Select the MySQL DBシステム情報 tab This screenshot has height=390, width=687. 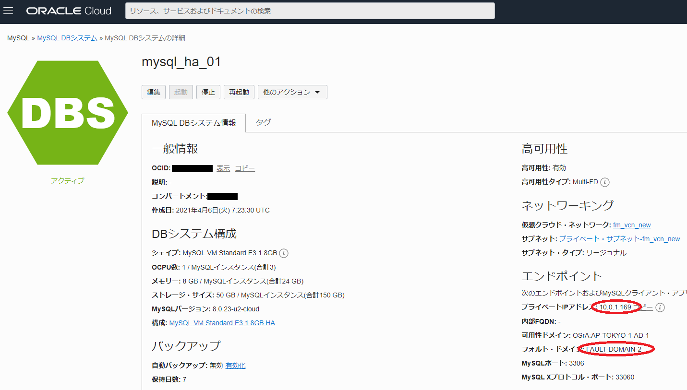click(194, 123)
